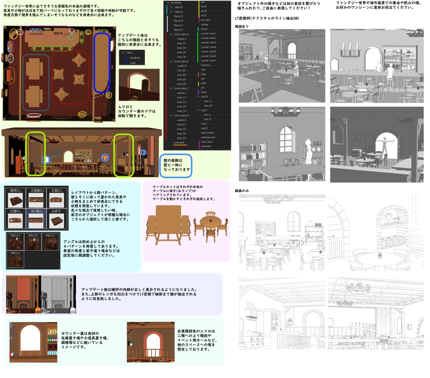Pick the 斜め上A angle thumbnail
Viewport: 430px width, 378px height.
click(15, 242)
